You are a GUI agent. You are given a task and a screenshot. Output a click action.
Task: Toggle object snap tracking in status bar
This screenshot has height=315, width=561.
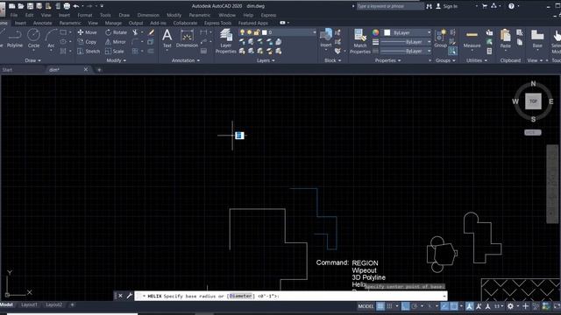[x=444, y=306]
